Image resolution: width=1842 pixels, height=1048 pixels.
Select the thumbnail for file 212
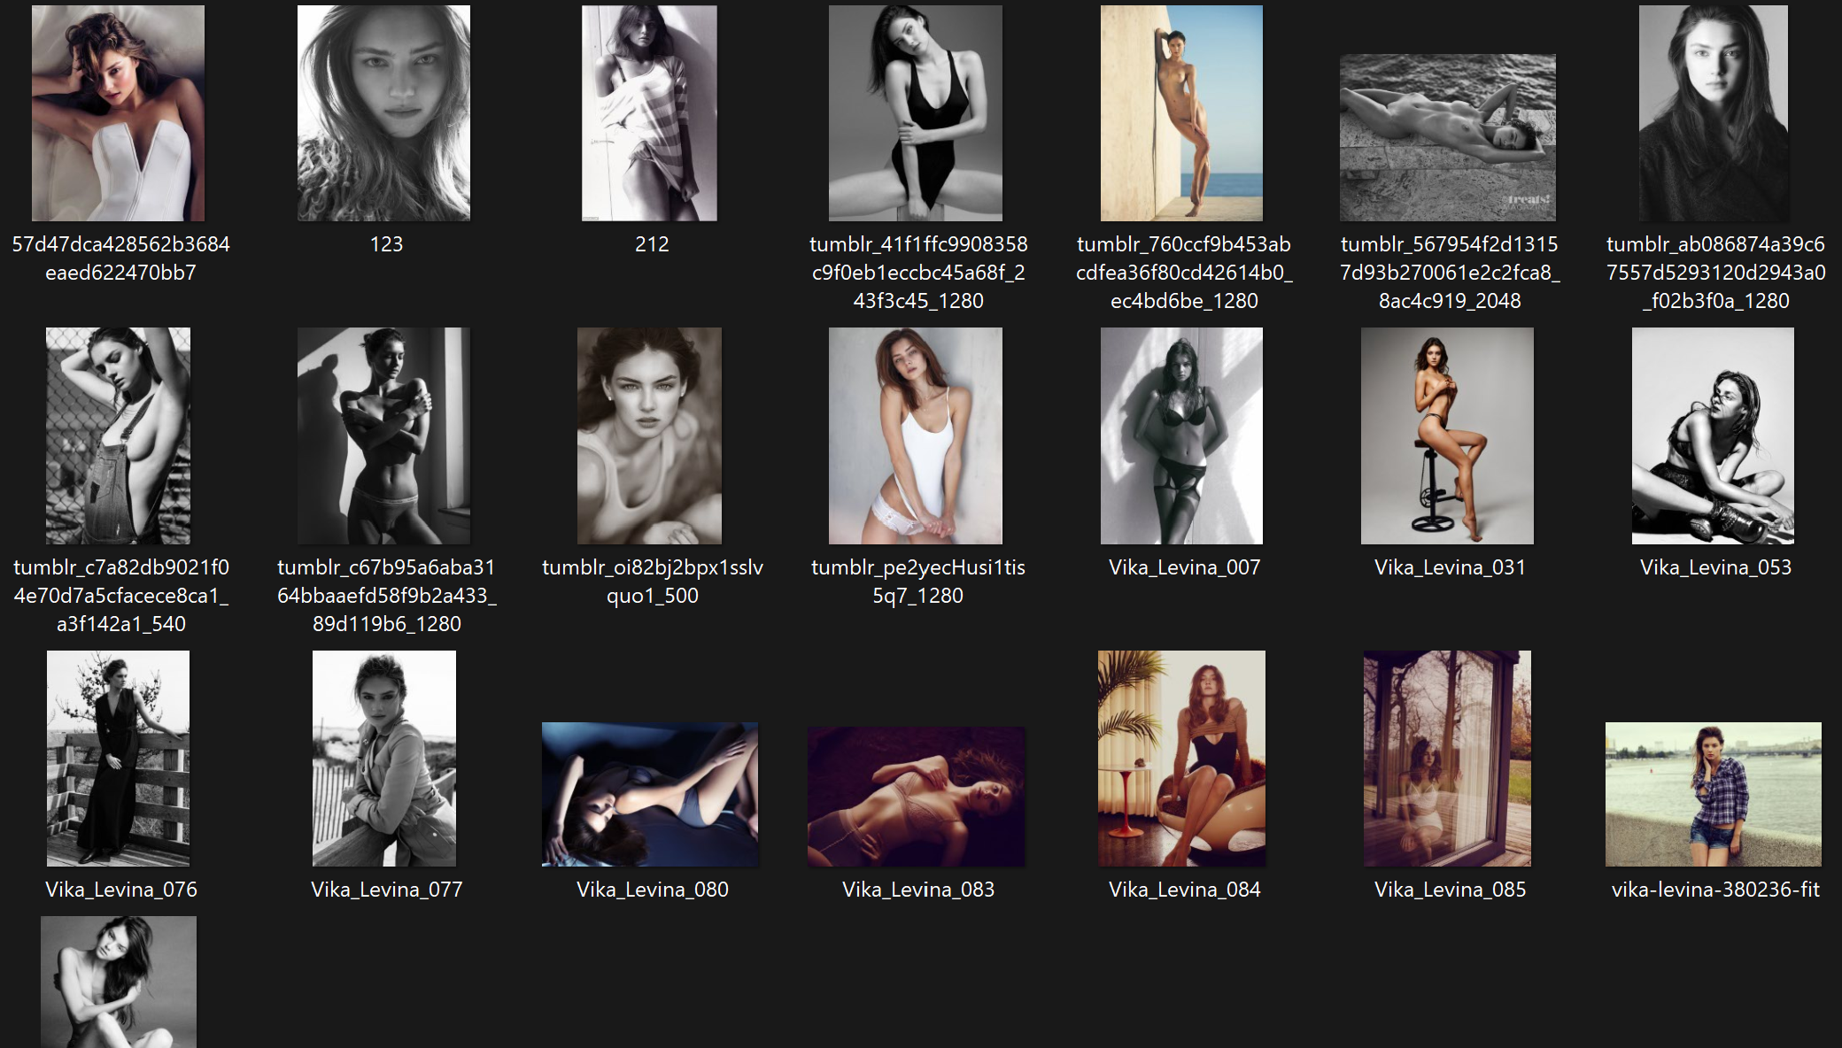[x=649, y=113]
